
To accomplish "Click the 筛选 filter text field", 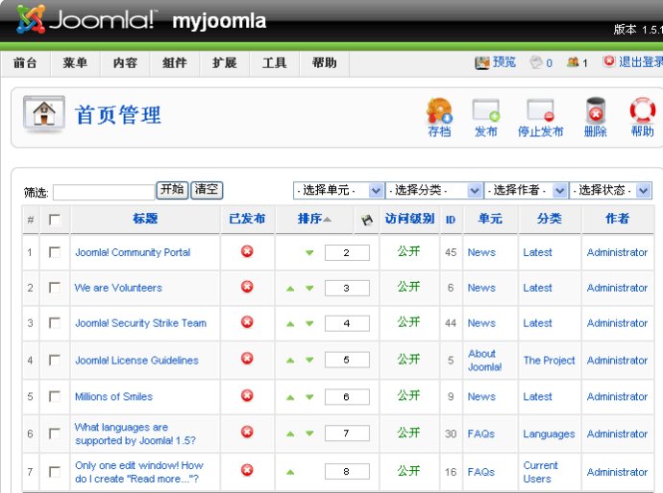I will coord(104,192).
